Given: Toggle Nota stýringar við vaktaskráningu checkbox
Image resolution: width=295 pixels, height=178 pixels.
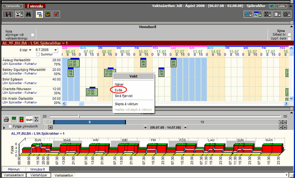Looking at the screenshot, I should tap(33, 35).
